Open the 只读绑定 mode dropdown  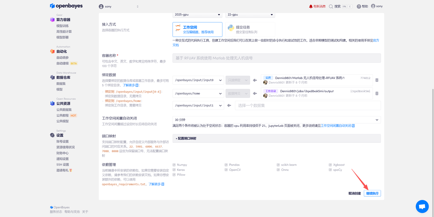tap(238, 80)
